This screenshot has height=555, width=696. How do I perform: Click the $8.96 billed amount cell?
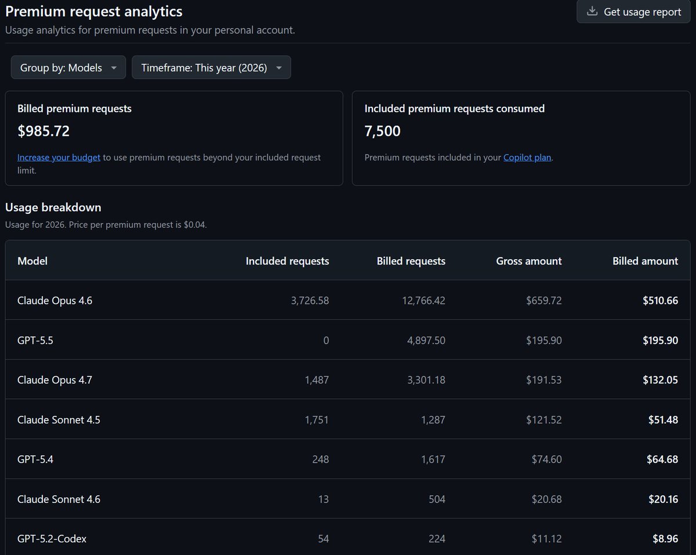pos(665,539)
